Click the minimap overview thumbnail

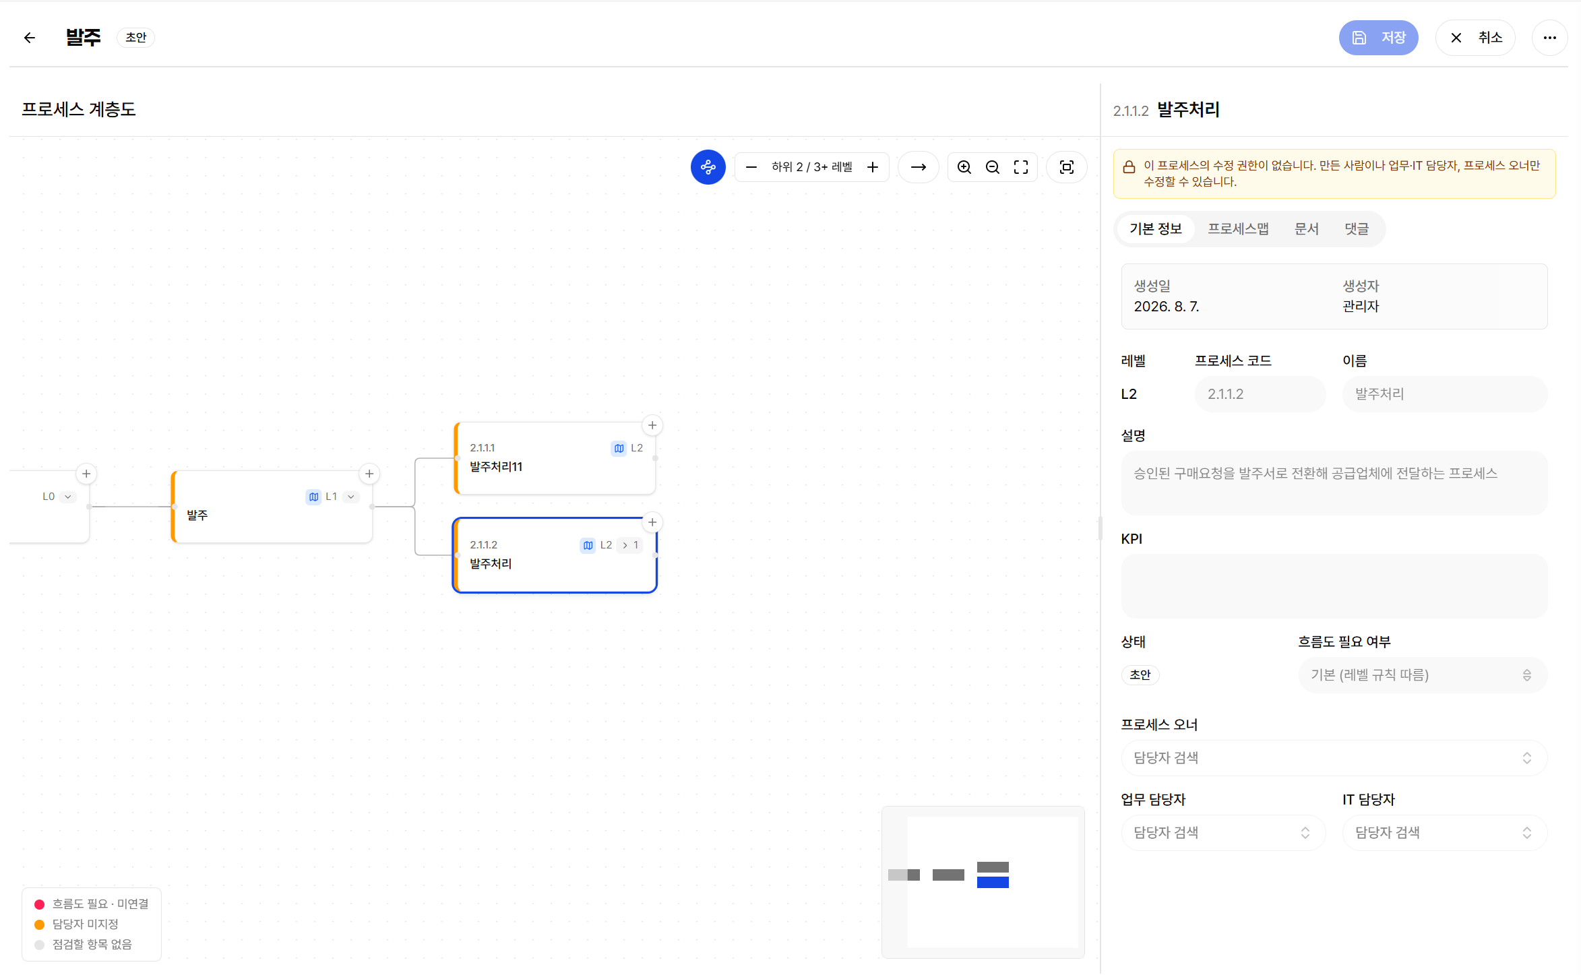983,882
